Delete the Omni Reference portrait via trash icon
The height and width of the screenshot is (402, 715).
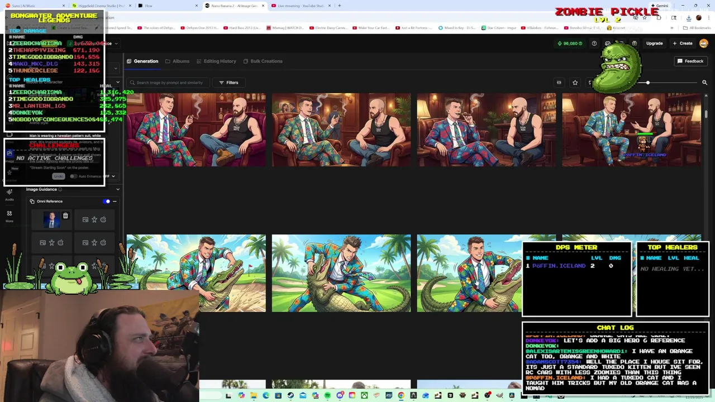click(65, 216)
